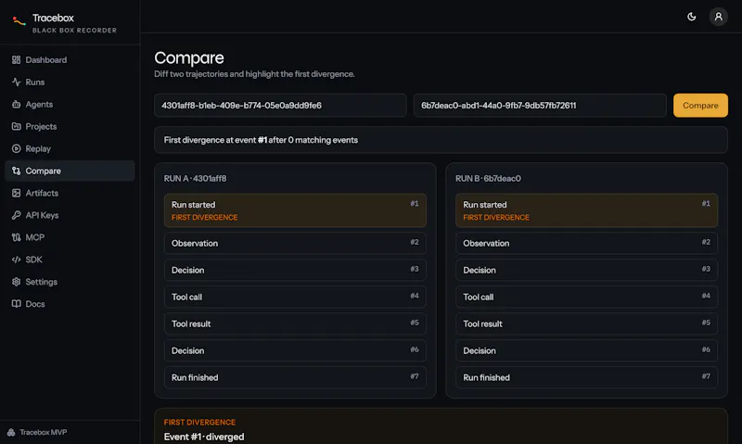This screenshot has width=742, height=444.
Task: Open Dashboard from the sidebar
Action: [70, 60]
